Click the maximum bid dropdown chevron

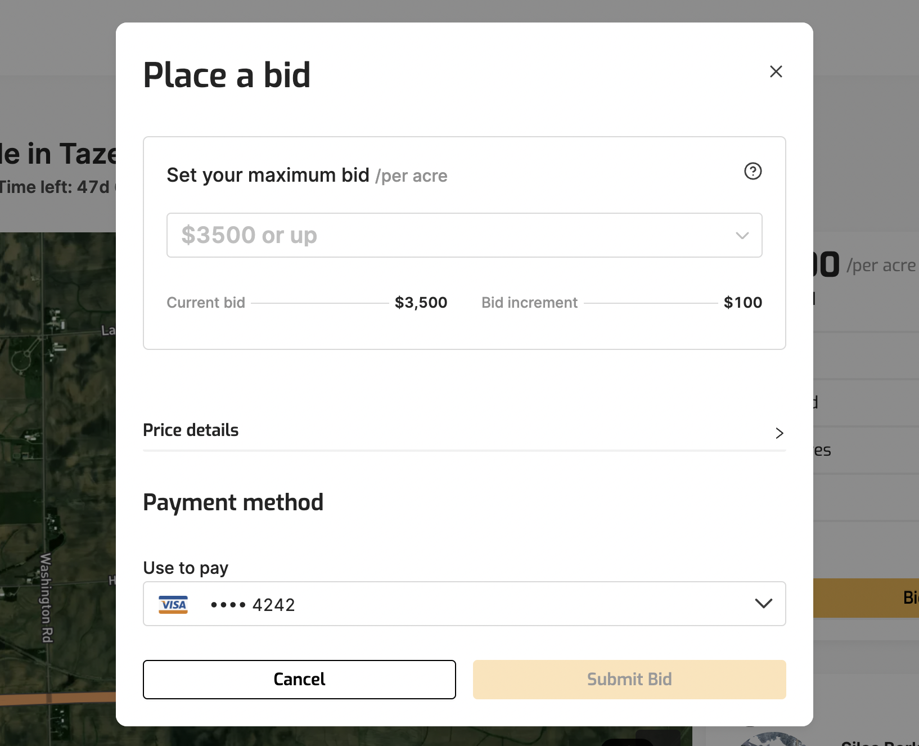tap(742, 235)
